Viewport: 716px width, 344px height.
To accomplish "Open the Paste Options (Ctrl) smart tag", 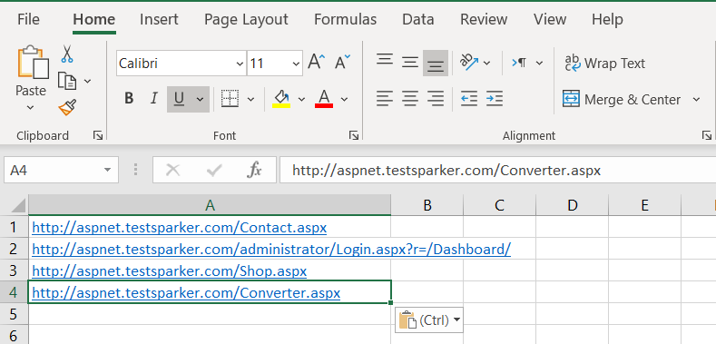I will click(x=429, y=319).
